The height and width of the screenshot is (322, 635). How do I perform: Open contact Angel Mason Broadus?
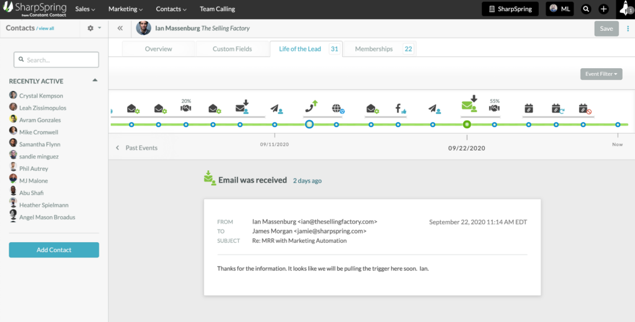(47, 217)
